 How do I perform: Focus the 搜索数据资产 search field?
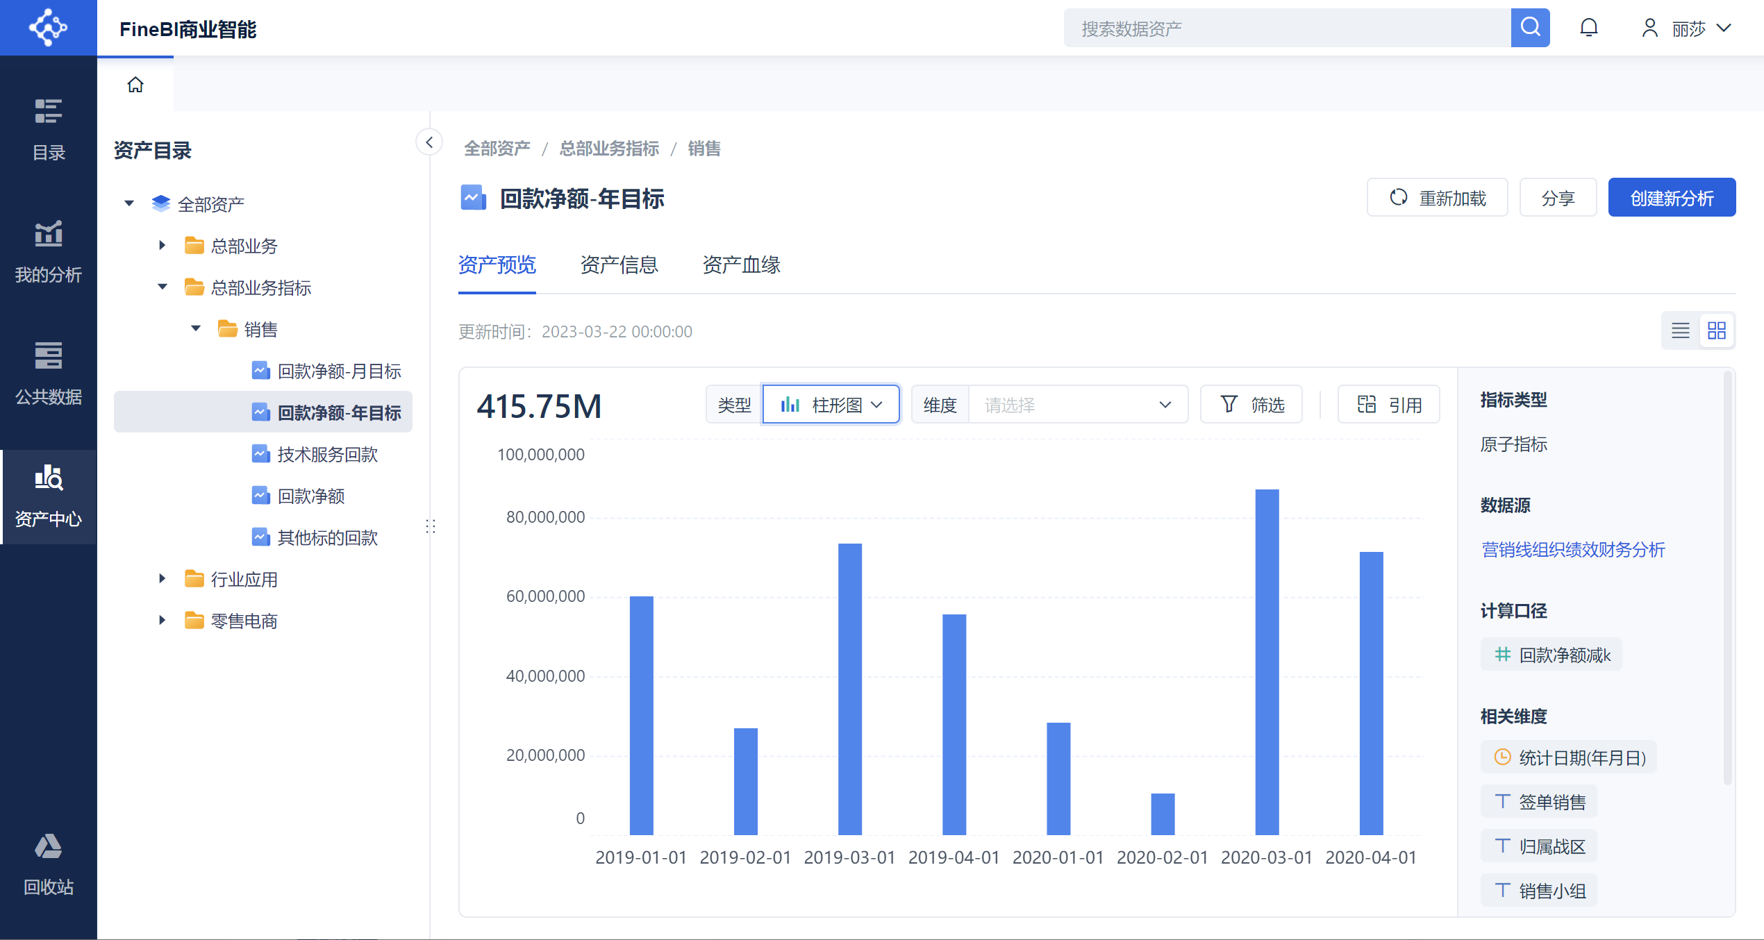point(1287,28)
